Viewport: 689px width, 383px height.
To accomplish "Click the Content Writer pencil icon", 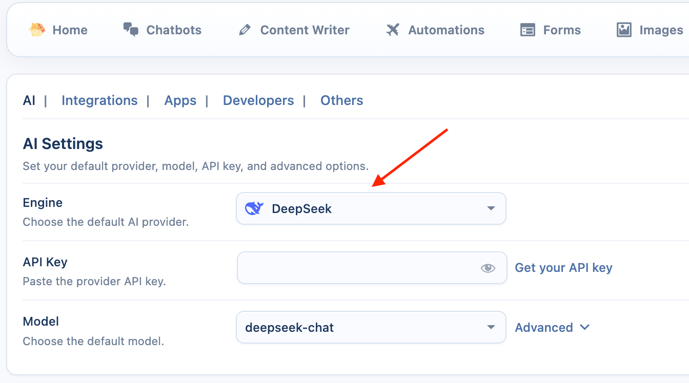I will click(245, 30).
